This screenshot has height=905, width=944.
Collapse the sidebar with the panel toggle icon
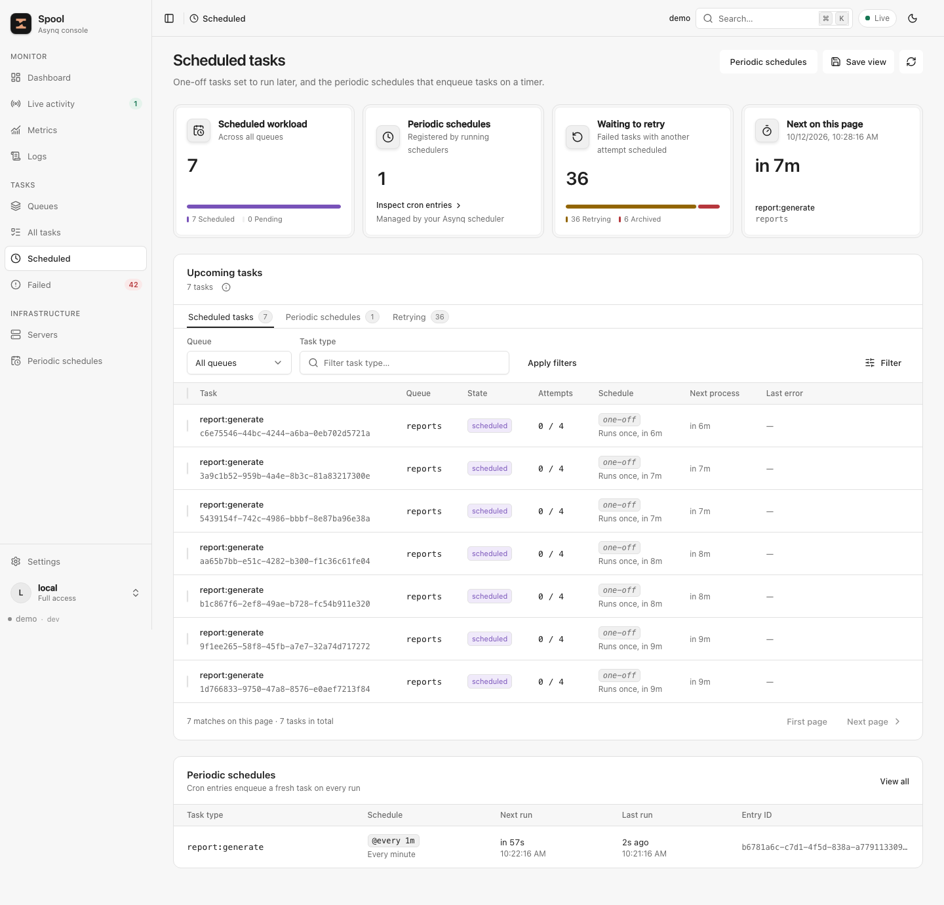[x=169, y=18]
